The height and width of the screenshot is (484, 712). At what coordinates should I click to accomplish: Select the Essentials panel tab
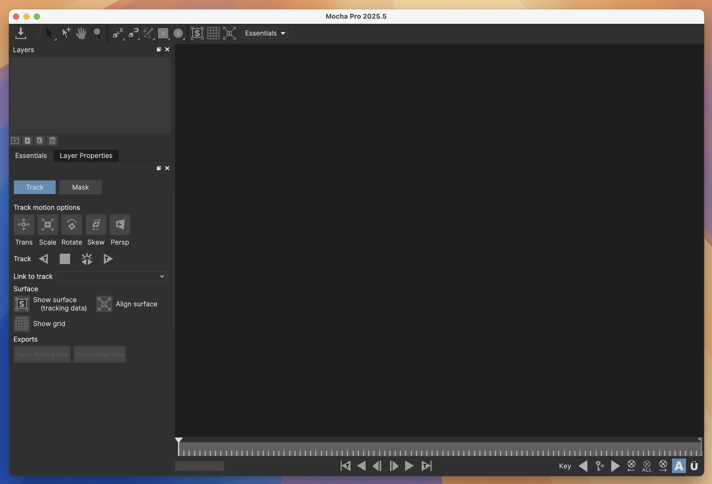[x=31, y=155]
